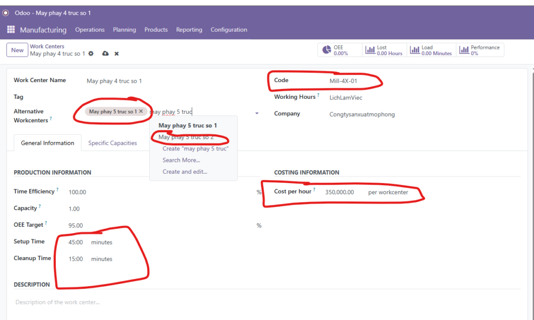The image size is (534, 320).
Task: Open the Configuration menu
Action: pos(228,30)
